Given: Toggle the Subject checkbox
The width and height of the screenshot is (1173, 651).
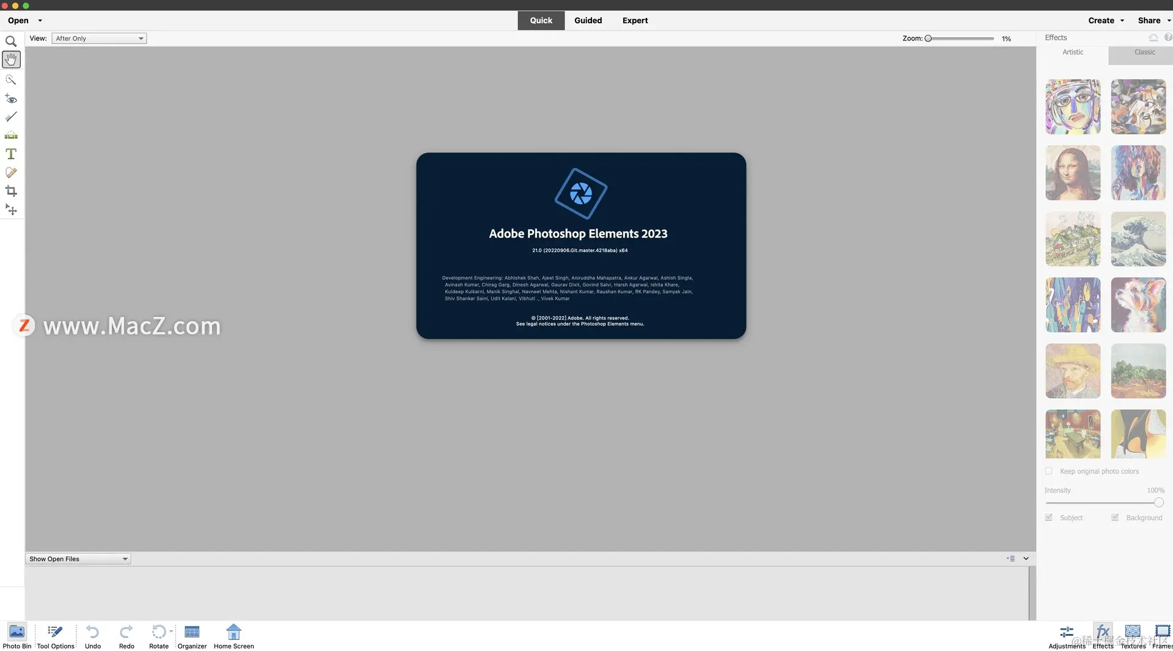Looking at the screenshot, I should 1049,517.
